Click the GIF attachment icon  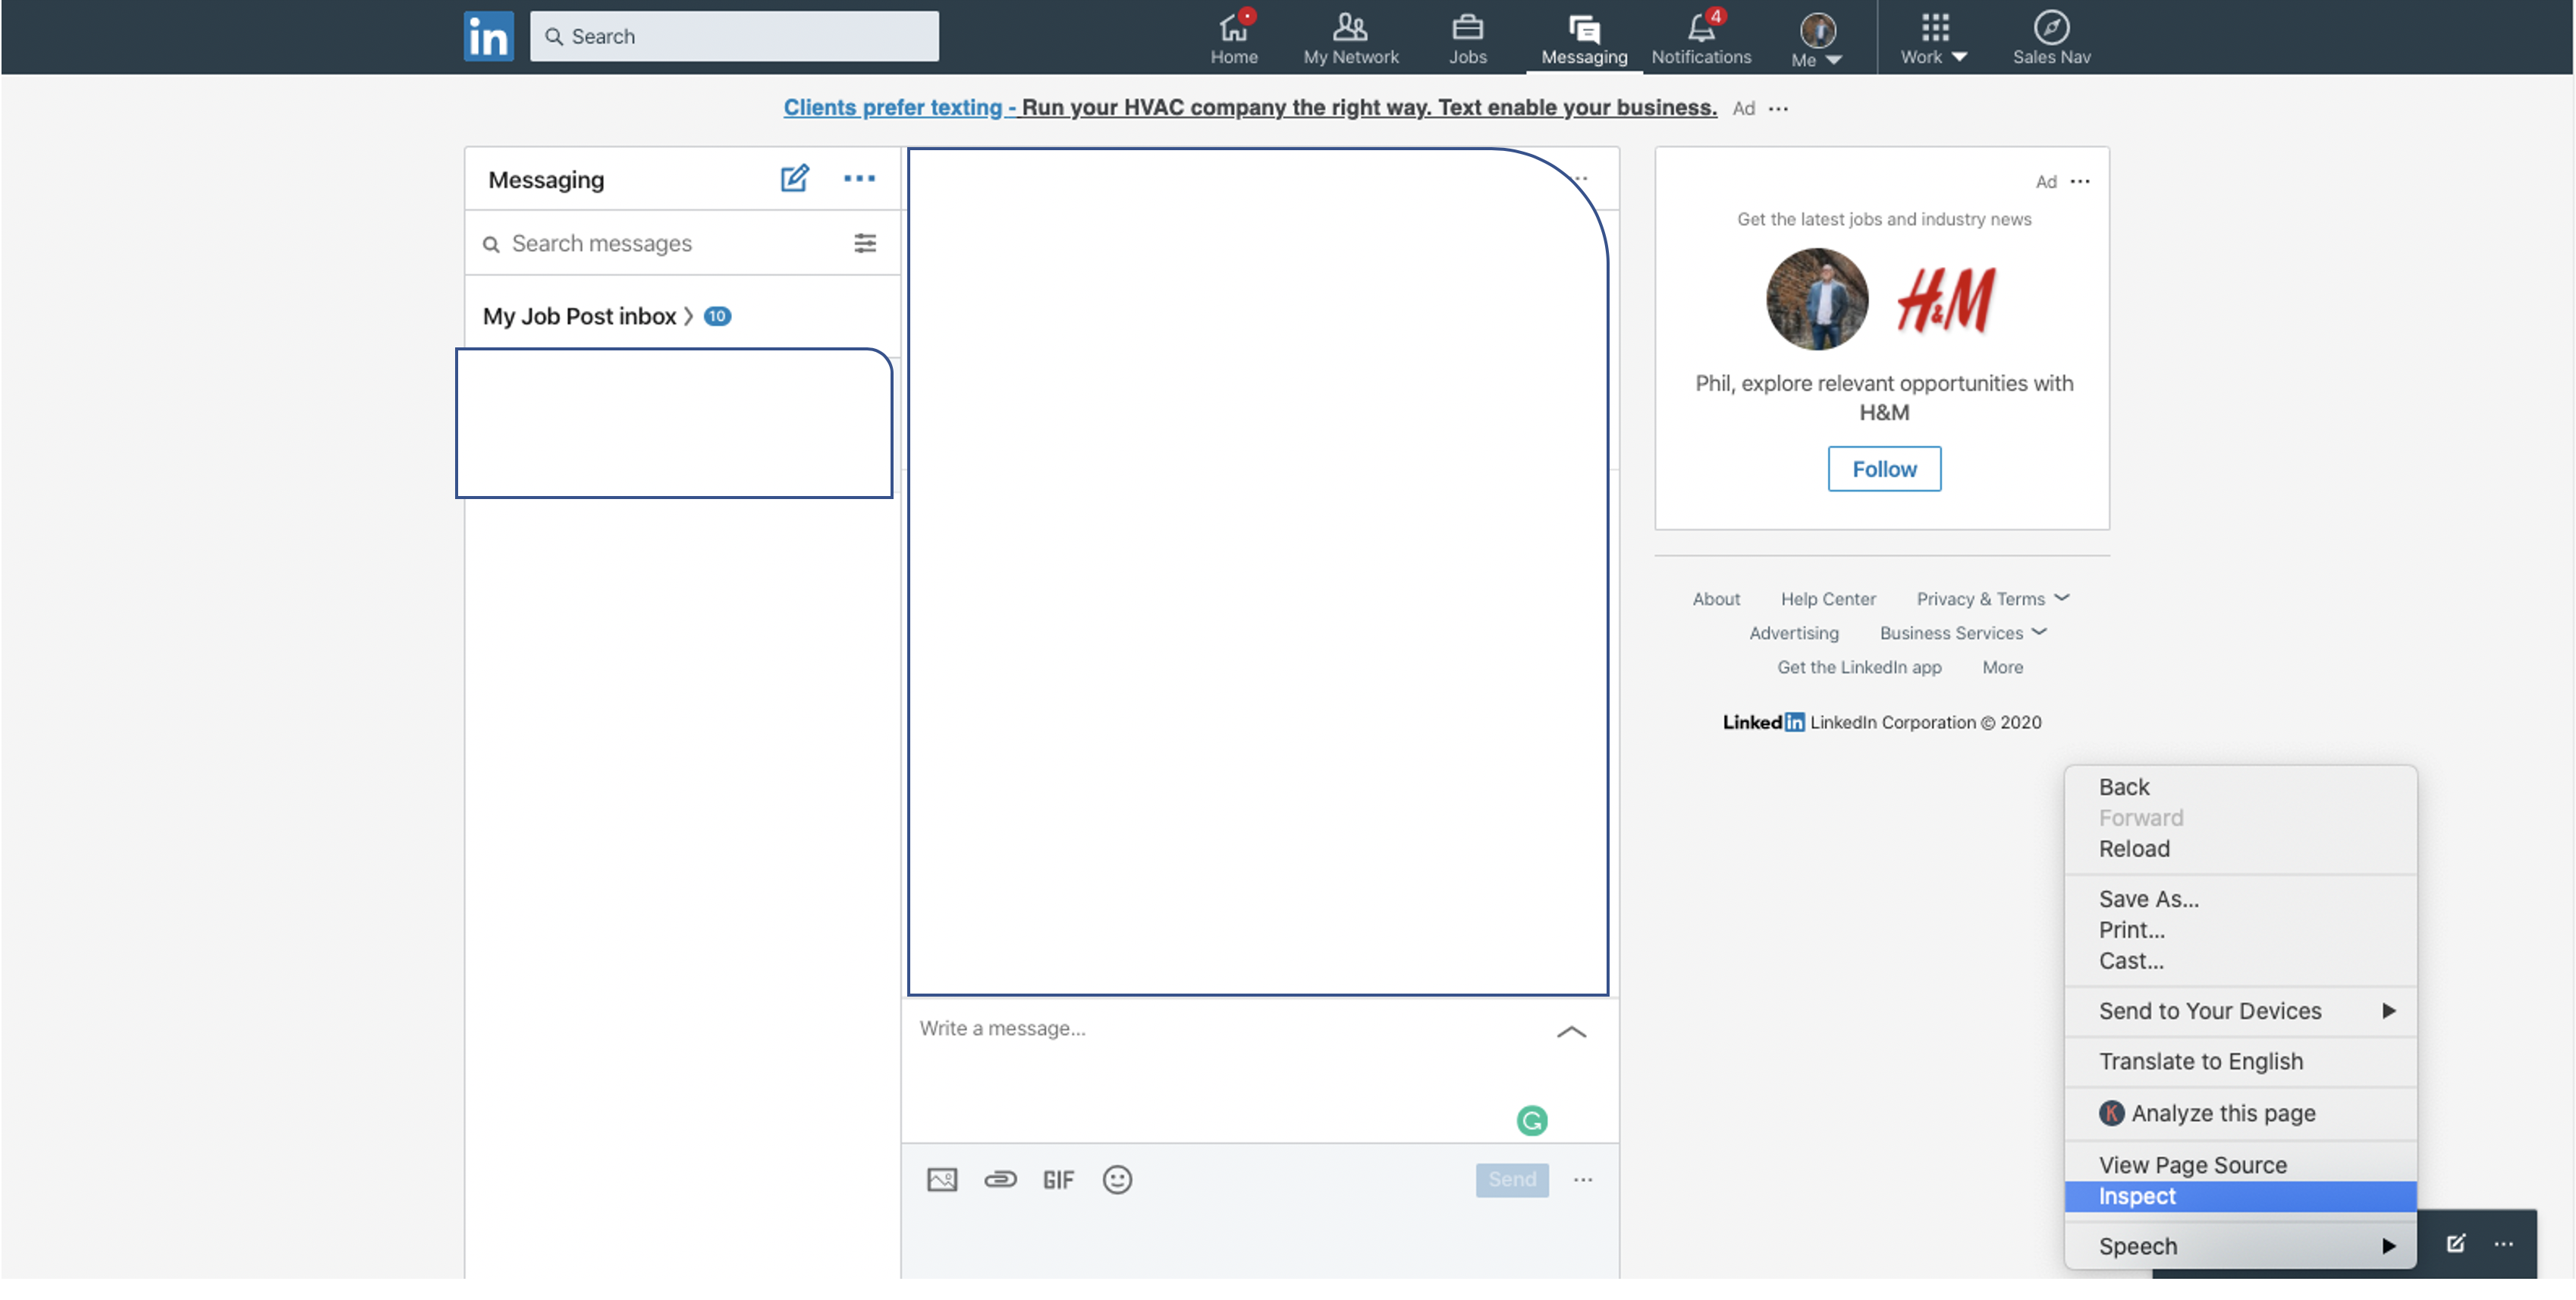coord(1057,1179)
